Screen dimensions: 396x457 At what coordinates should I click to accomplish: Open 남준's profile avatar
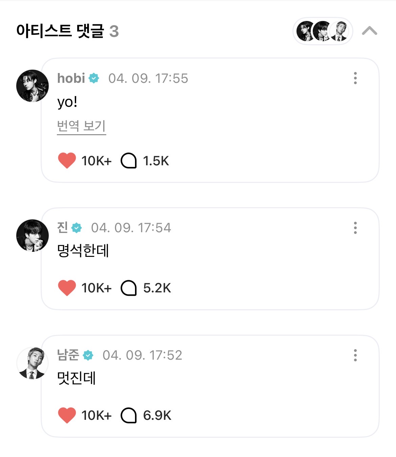click(x=32, y=363)
